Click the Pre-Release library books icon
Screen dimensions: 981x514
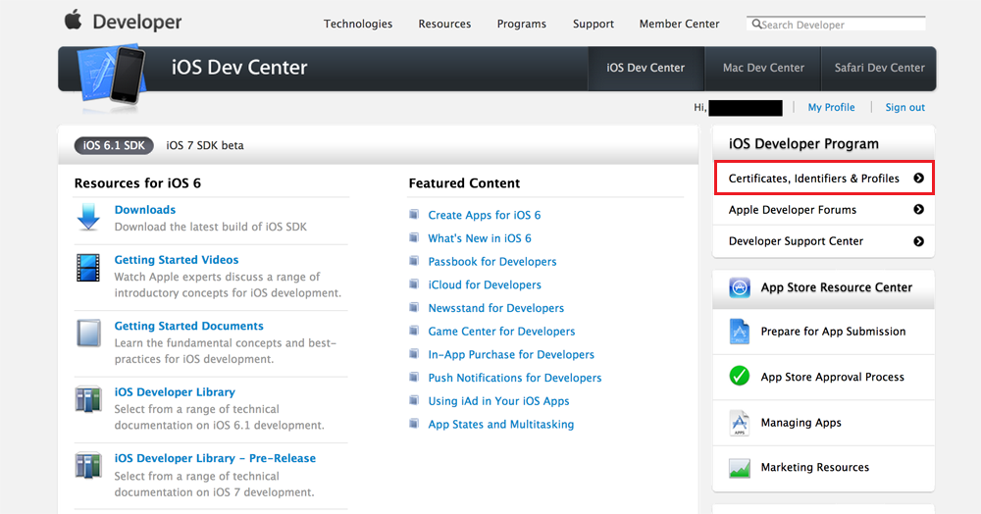[x=88, y=466]
